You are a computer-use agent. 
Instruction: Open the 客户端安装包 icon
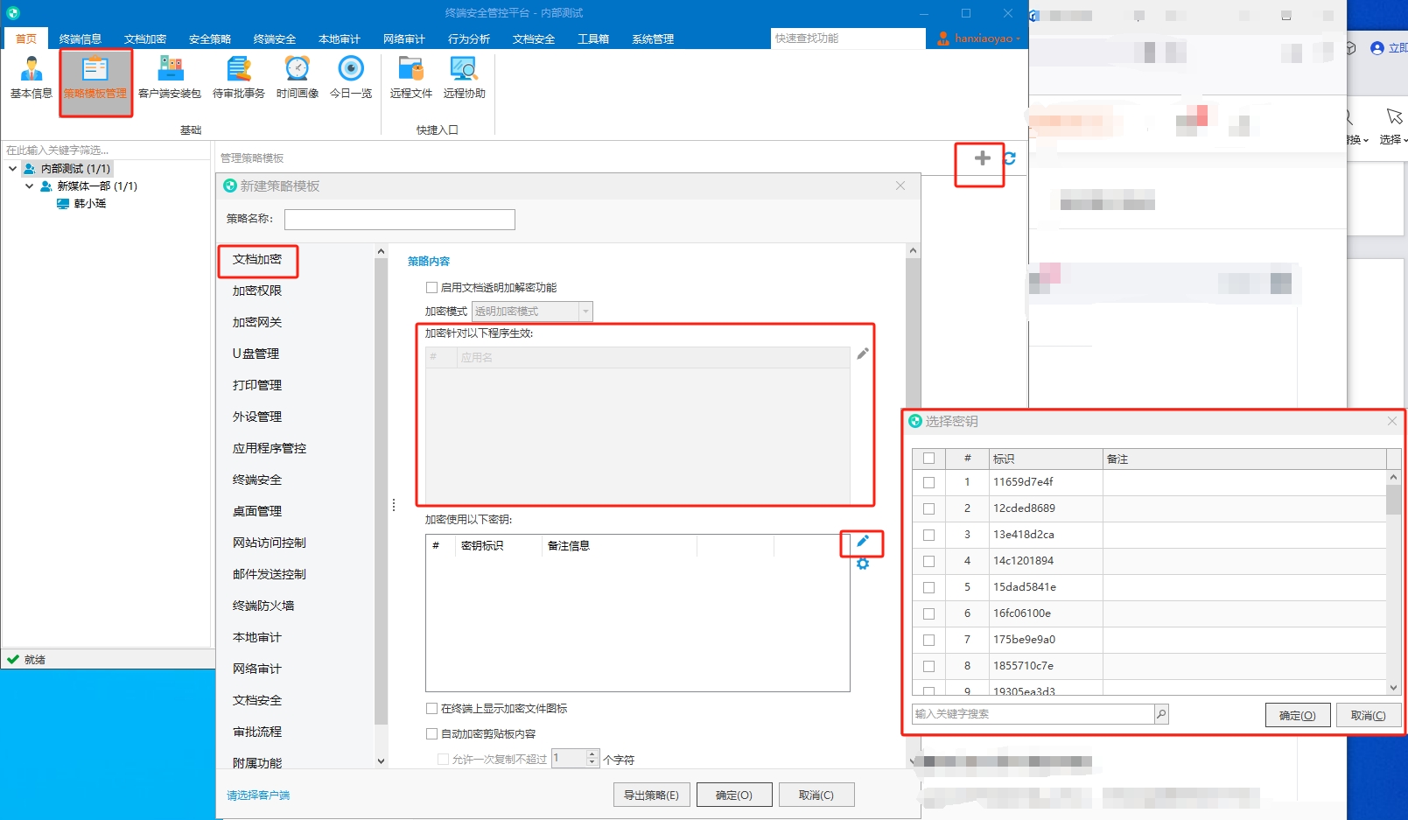click(170, 78)
